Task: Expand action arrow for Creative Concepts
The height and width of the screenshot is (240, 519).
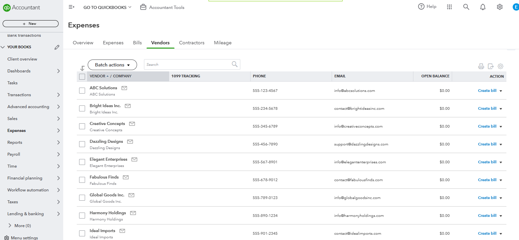Action: [x=501, y=127]
